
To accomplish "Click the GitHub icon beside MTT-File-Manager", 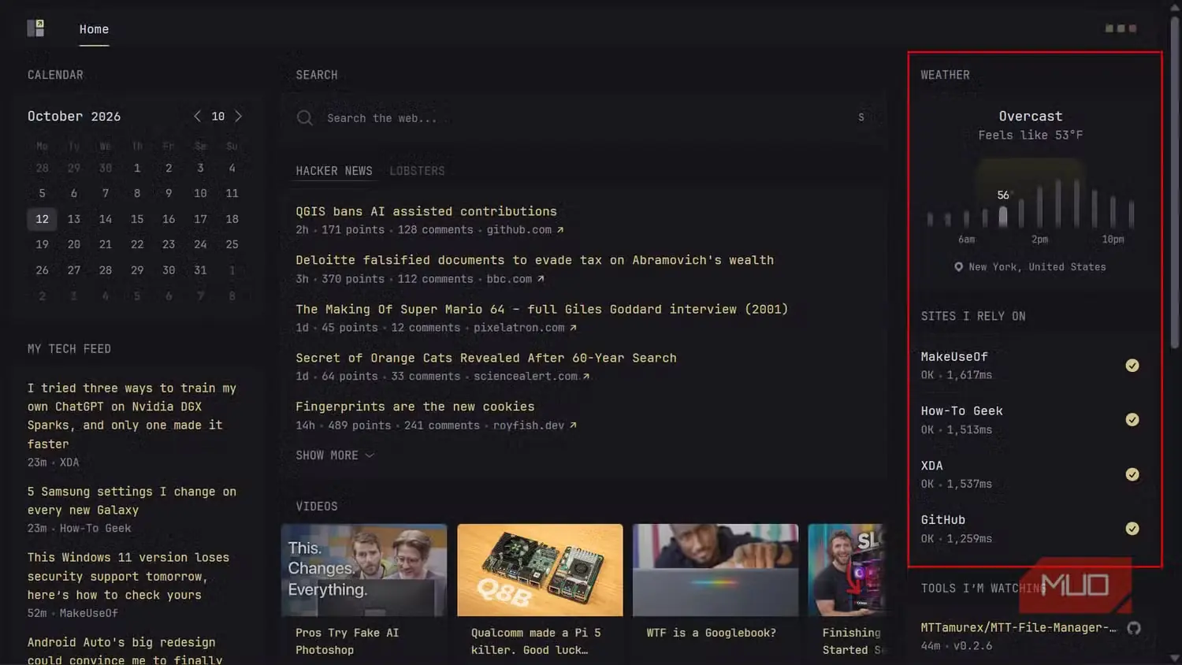I will [1134, 628].
